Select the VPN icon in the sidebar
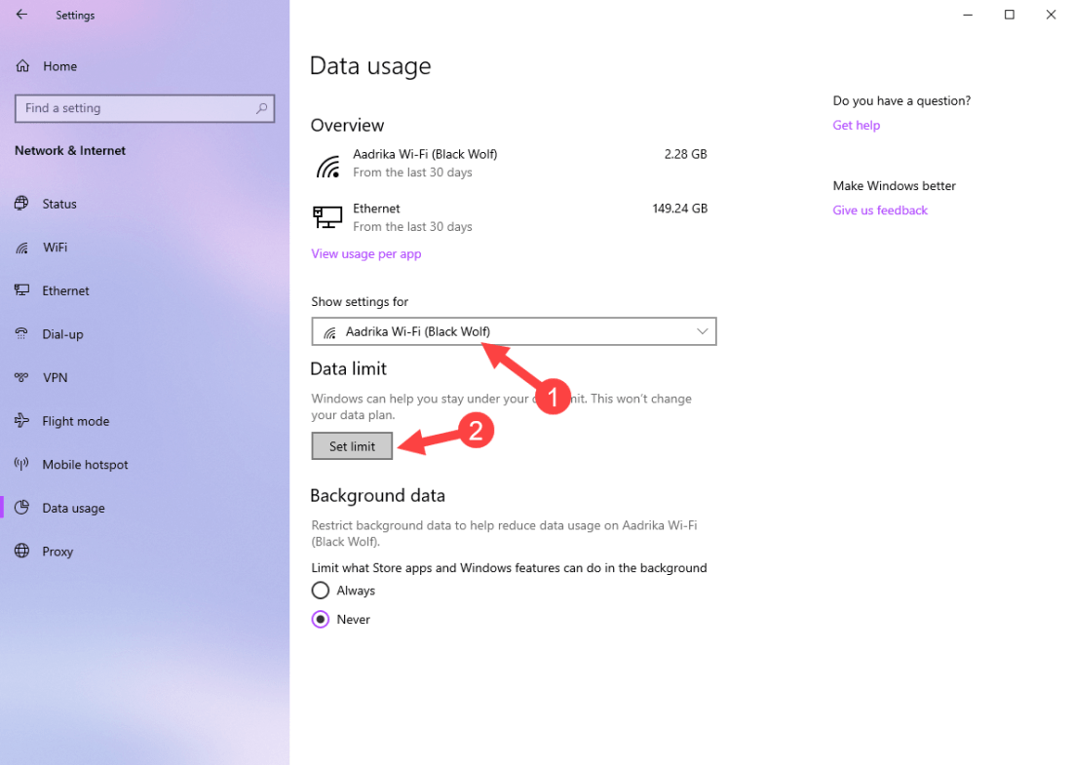The height and width of the screenshot is (765, 1072). coord(21,378)
